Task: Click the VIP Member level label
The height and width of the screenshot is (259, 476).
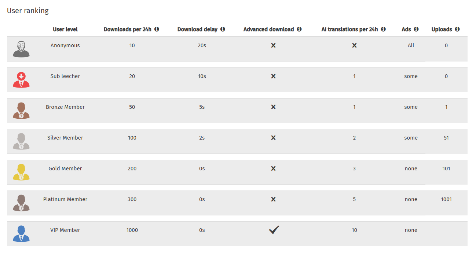Action: (x=65, y=230)
